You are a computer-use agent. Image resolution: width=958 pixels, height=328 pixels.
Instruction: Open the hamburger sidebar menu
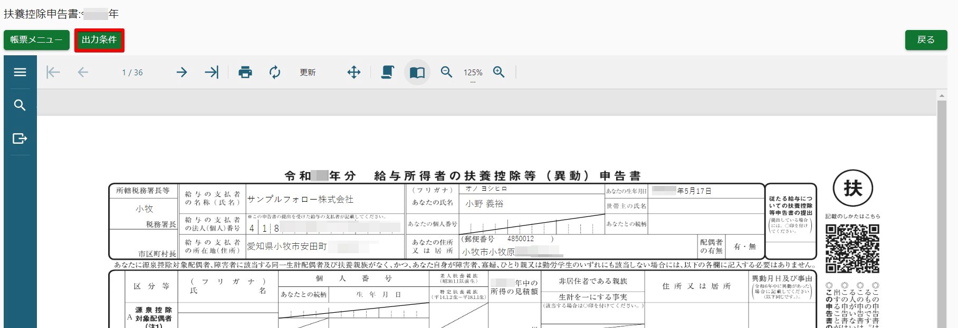[20, 72]
